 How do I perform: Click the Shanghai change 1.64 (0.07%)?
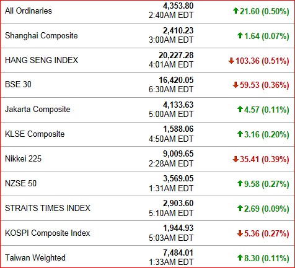[266, 36]
